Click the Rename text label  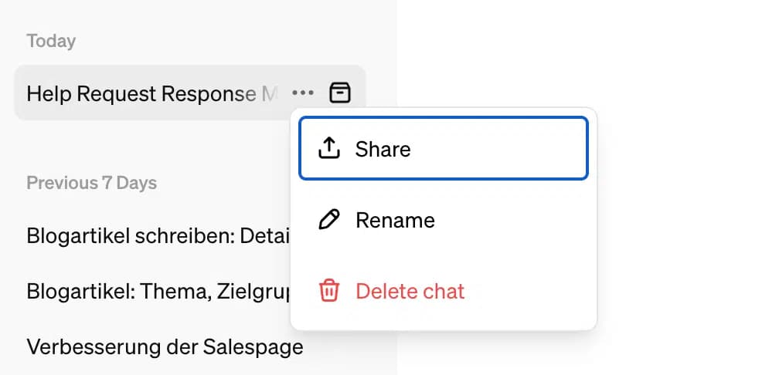[x=395, y=220]
